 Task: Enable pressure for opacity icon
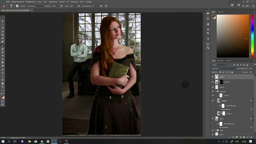61,6
